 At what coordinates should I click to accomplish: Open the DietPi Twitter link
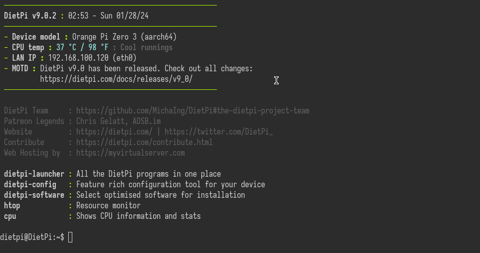(218, 132)
